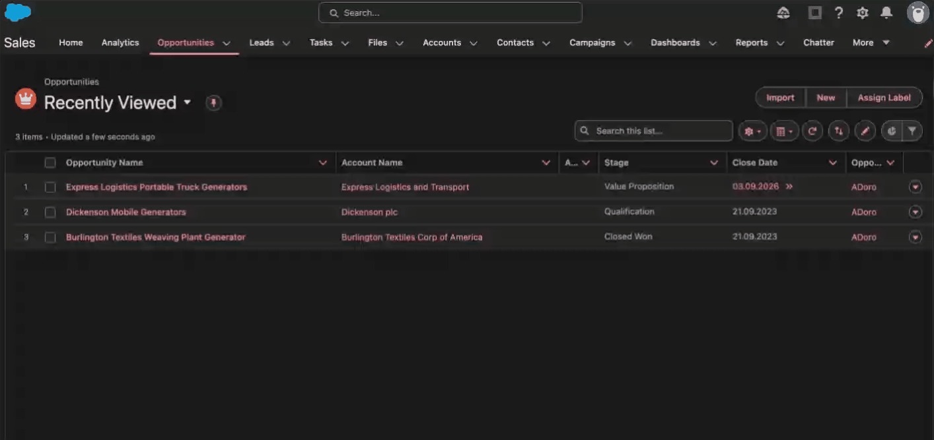The image size is (934, 440).
Task: Check the Dickenson Mobile Generators row
Action: (x=50, y=212)
